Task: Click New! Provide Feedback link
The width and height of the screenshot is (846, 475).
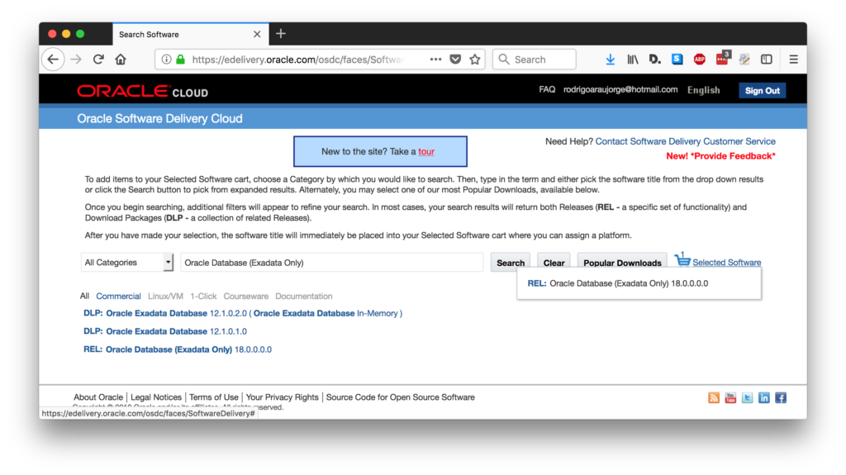Action: [720, 156]
